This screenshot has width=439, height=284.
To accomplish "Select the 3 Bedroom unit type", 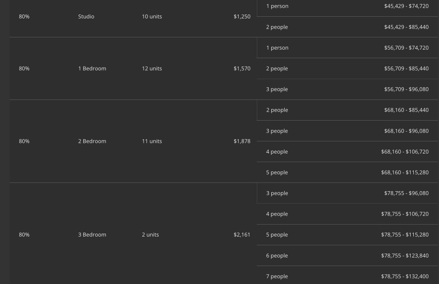I will 92,235.
